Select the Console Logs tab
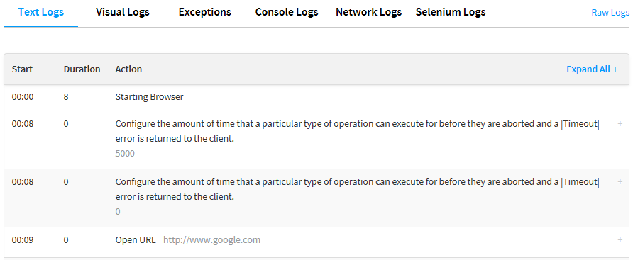633x260 pixels. click(x=287, y=12)
